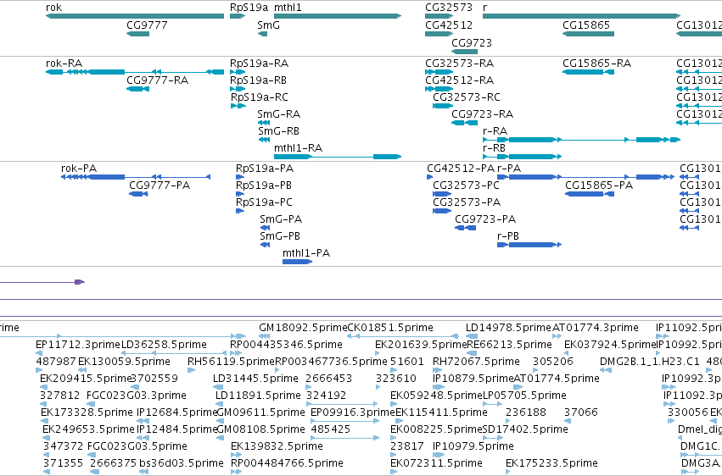Click the GM18092.5prime label
Screen dimensions: 722x476
coord(303,328)
